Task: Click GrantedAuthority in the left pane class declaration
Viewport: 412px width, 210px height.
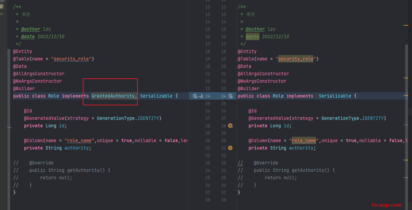Action: [113, 96]
